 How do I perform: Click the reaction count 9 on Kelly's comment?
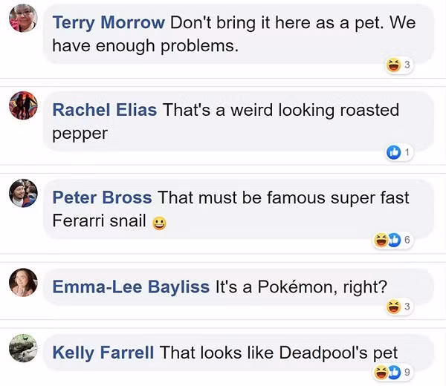click(407, 371)
